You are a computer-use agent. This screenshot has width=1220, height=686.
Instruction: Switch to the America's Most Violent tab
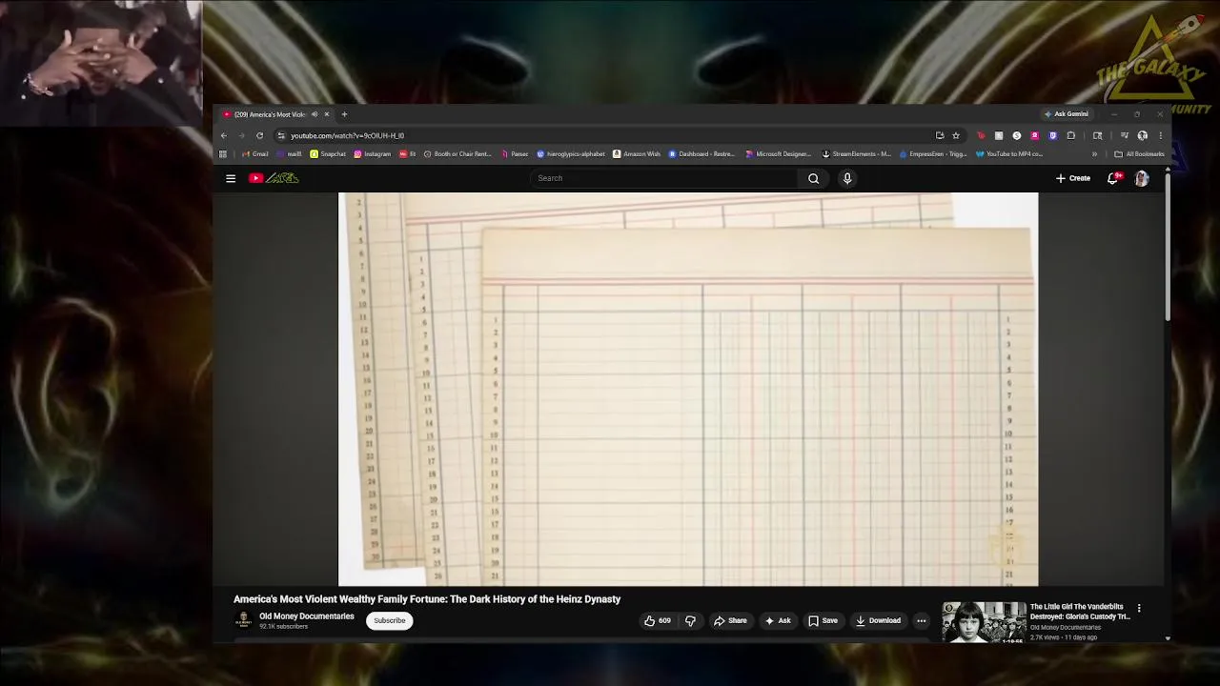(x=276, y=114)
